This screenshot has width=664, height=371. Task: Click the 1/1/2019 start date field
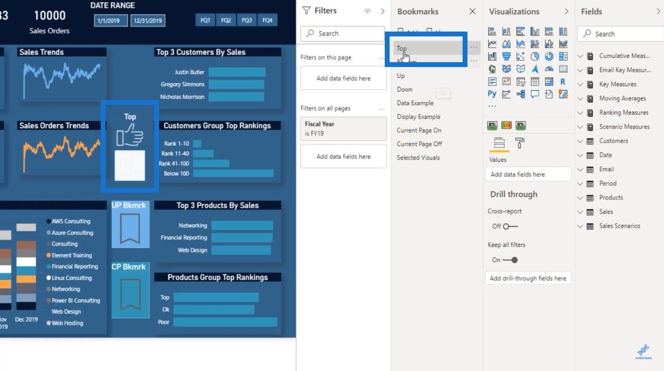[x=111, y=21]
